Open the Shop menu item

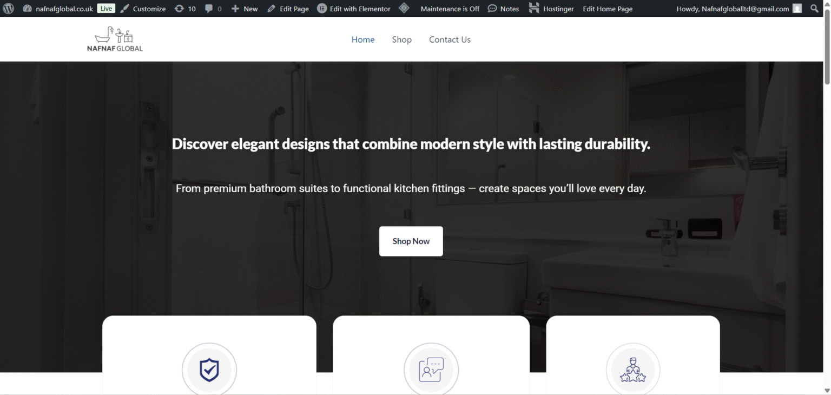point(401,40)
